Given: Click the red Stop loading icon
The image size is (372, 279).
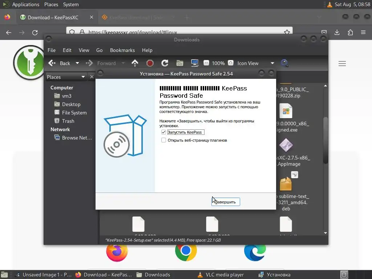Looking at the screenshot, I should click(x=150, y=63).
